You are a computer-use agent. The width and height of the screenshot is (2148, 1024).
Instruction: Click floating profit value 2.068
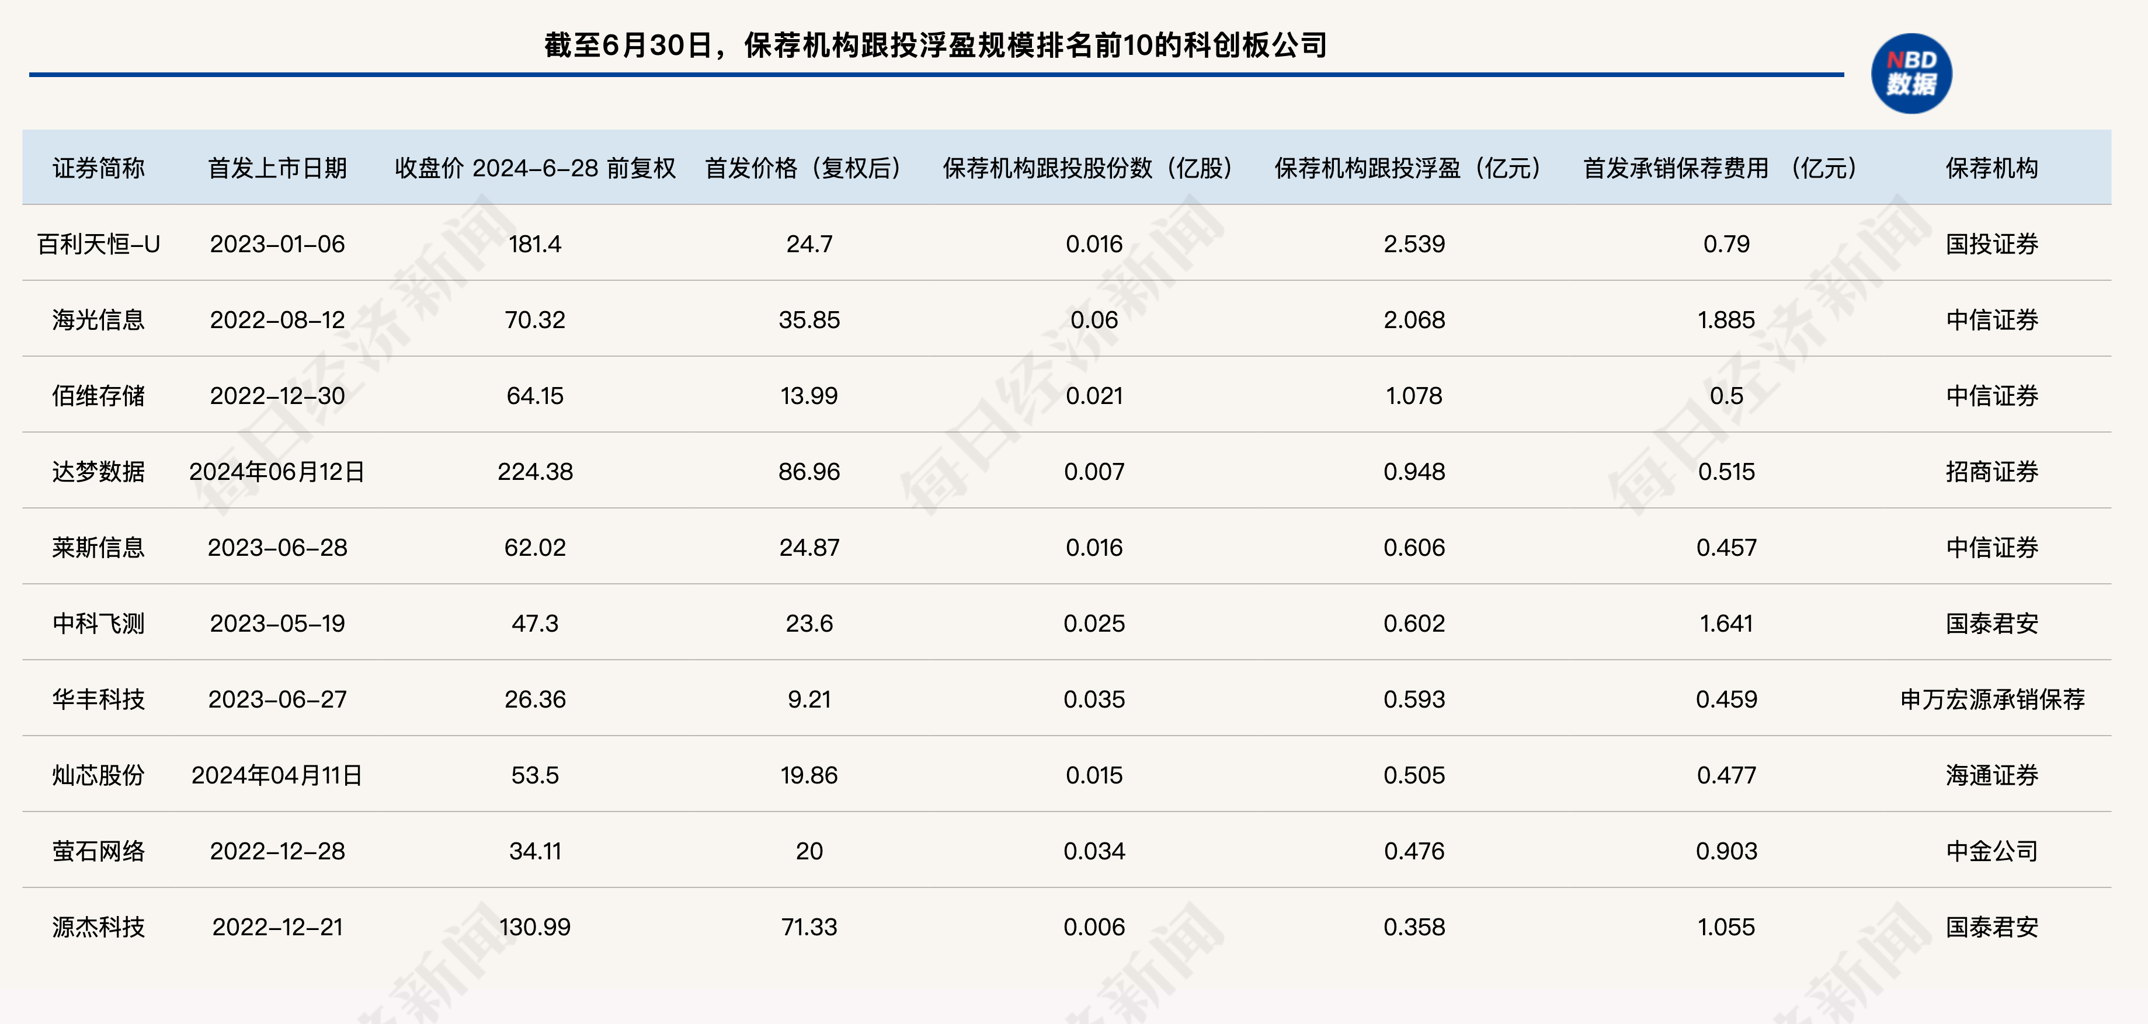tap(1413, 320)
